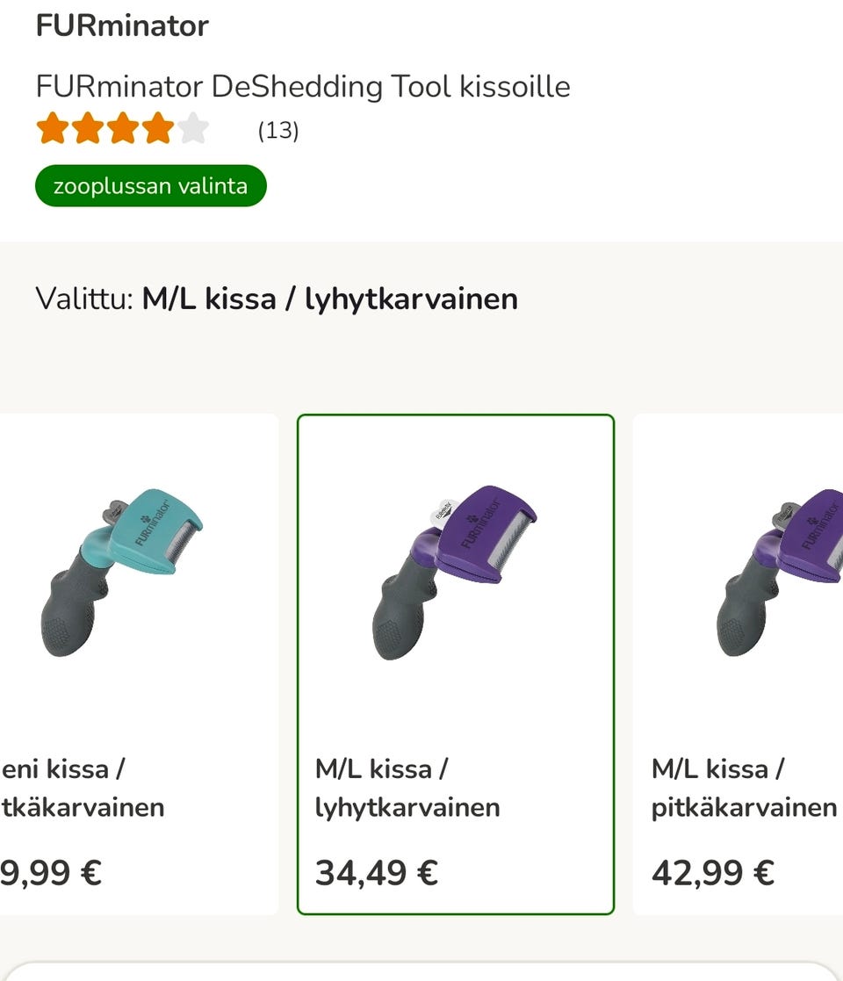Click the fourth orange rating star
Viewport: 843px width, 981px height.
point(158,127)
